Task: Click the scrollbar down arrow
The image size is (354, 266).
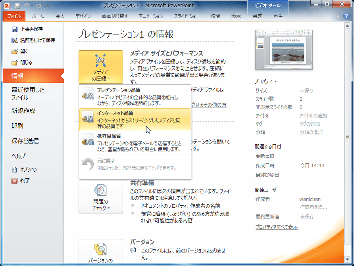Action: tap(348, 260)
